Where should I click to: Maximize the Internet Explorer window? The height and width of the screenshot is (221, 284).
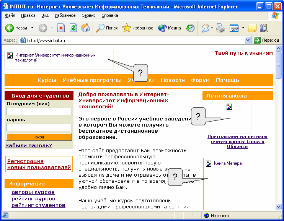(269, 7)
